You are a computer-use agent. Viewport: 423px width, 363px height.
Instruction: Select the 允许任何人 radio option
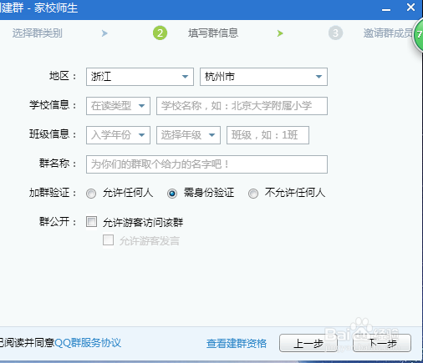pos(91,194)
